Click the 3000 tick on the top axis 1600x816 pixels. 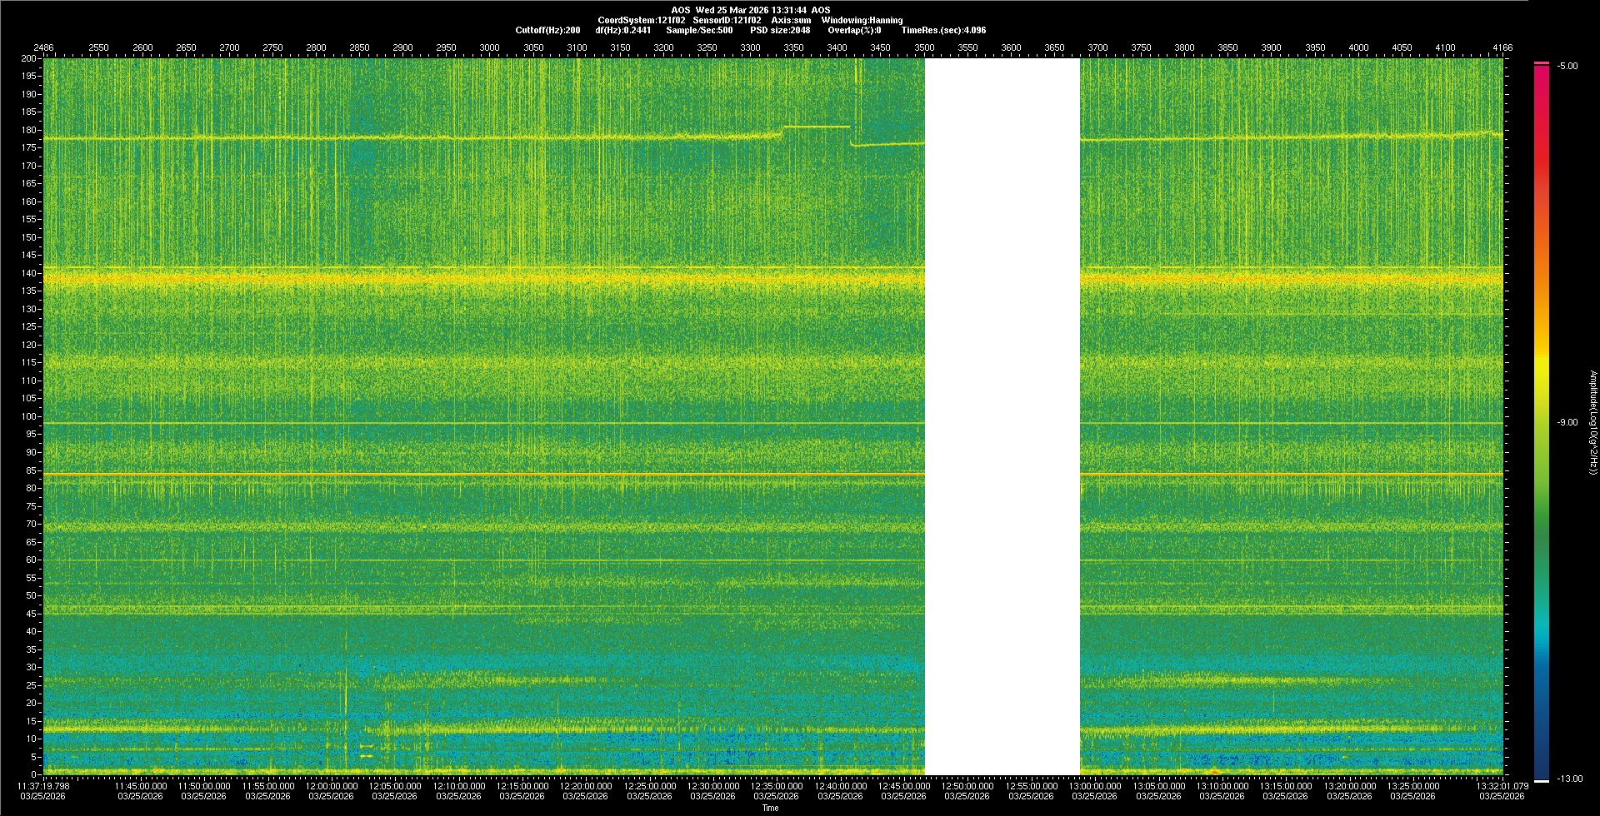point(489,47)
